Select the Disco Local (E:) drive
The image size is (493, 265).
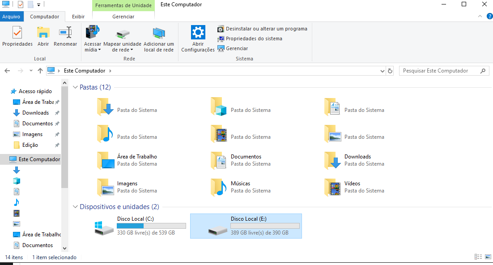[246, 226]
